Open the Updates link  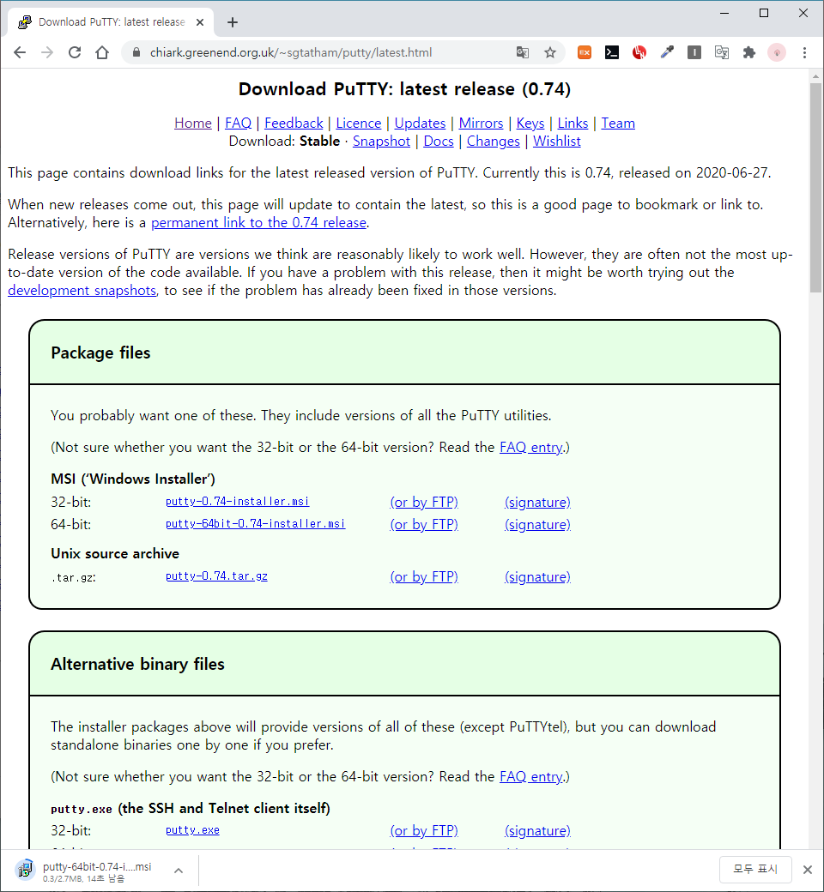pos(421,123)
